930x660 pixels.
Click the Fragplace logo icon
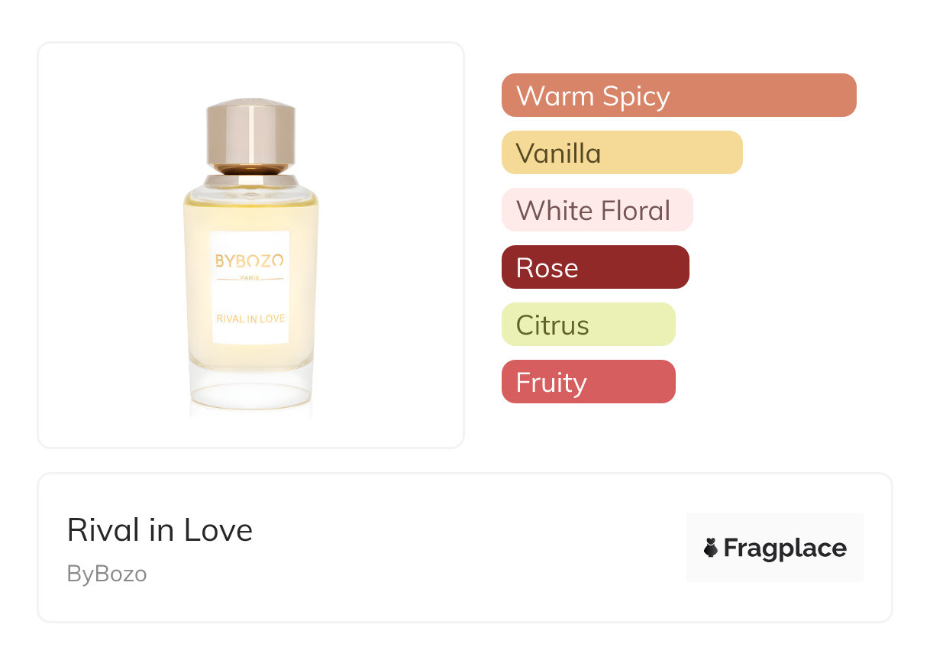tap(711, 548)
